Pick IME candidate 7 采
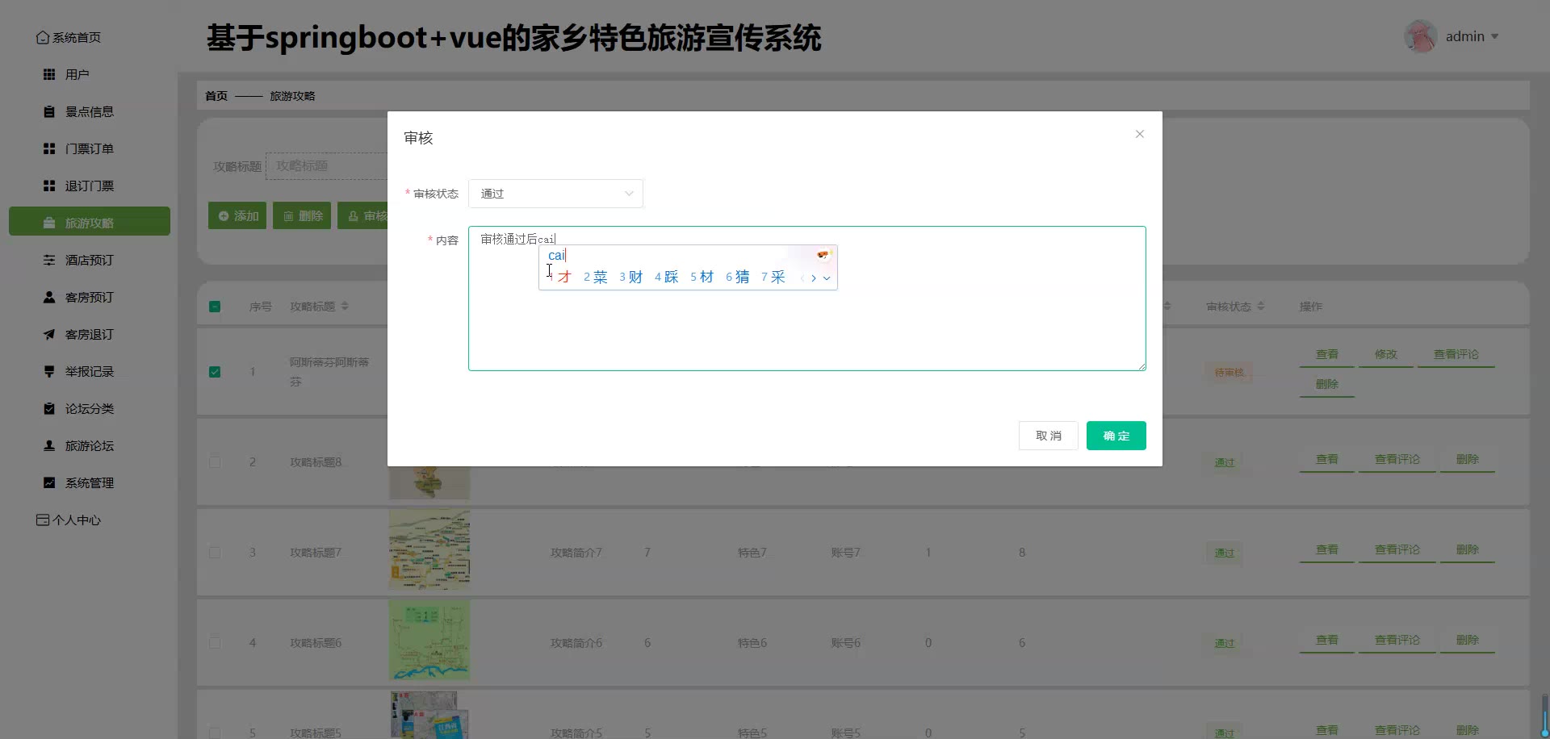The height and width of the screenshot is (739, 1550). (x=773, y=277)
